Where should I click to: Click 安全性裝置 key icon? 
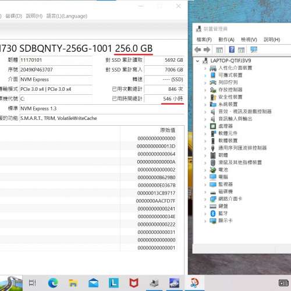(x=213, y=97)
